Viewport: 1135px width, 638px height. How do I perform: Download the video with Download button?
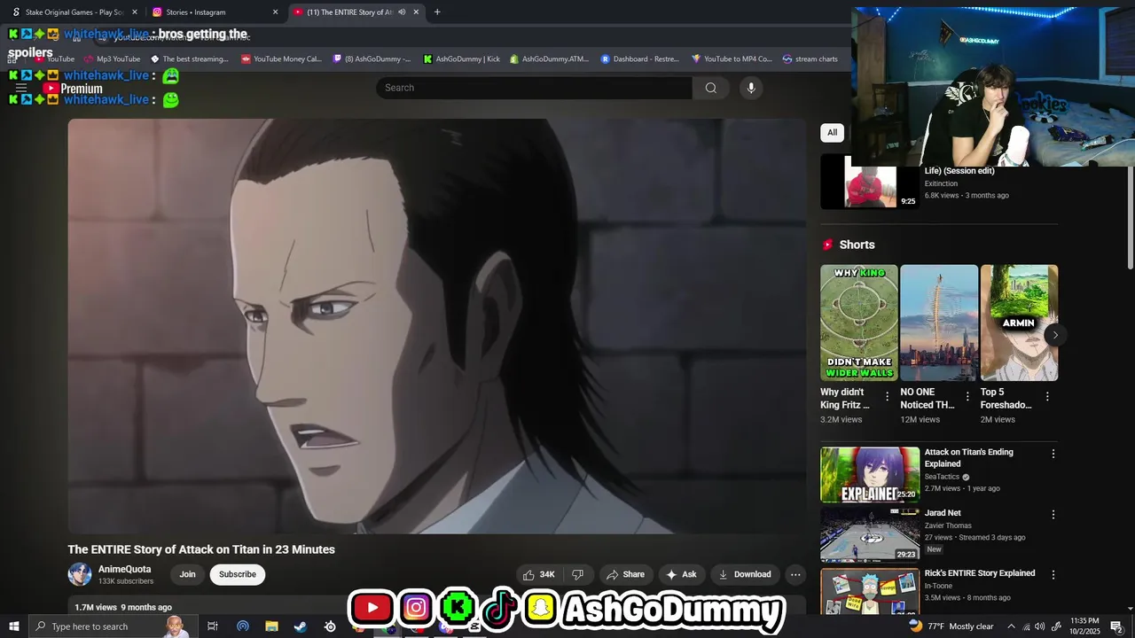tap(745, 574)
